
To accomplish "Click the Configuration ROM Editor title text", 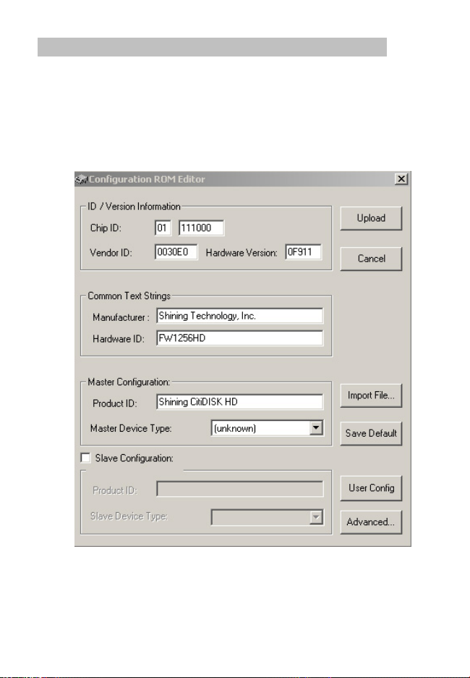I will click(147, 179).
